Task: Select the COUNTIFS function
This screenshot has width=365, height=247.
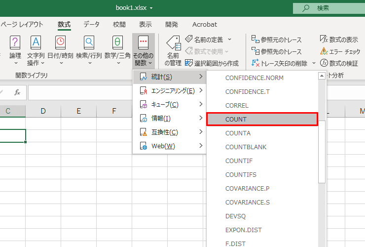Action: (262, 175)
